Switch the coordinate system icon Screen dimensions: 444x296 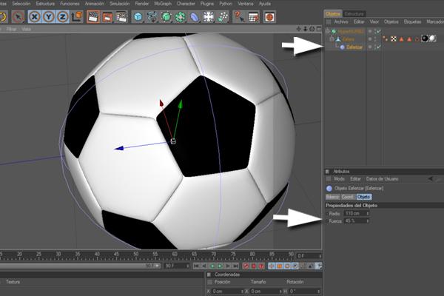tap(77, 17)
